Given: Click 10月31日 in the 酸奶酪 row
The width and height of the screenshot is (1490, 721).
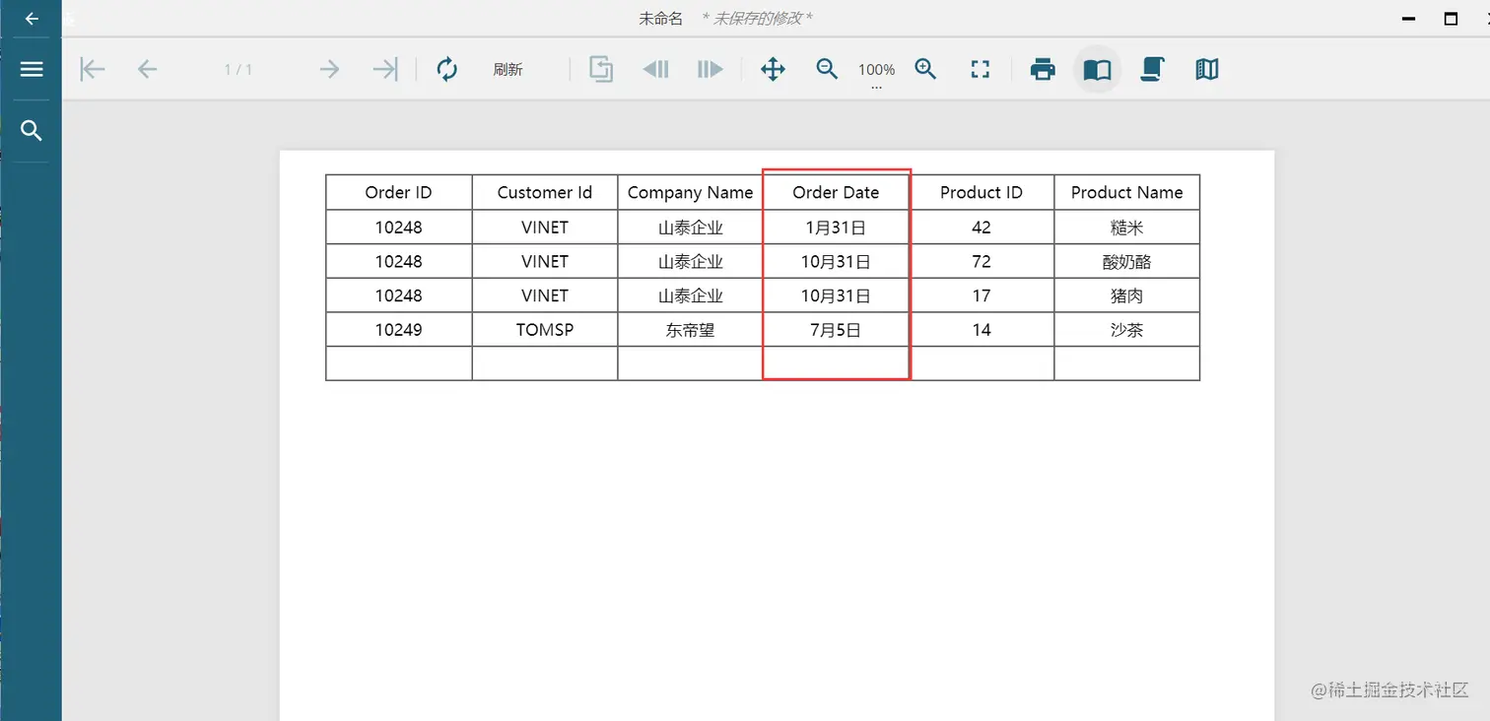Looking at the screenshot, I should (836, 261).
